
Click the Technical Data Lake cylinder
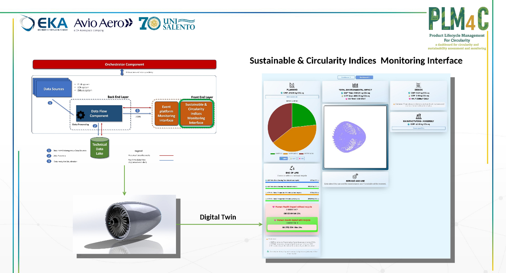click(x=100, y=148)
